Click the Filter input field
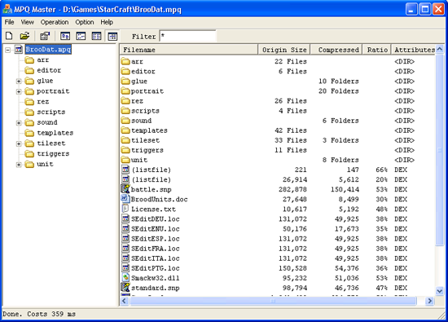This screenshot has width=448, height=322. click(187, 36)
